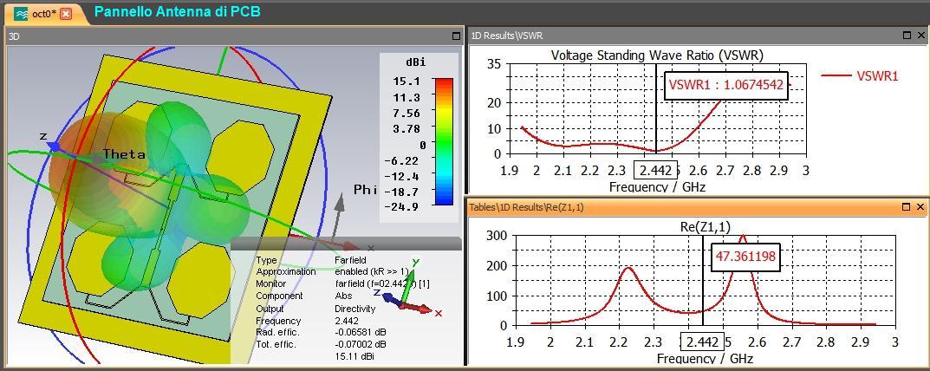Click the enabled (kR >> 1) approximation value
The image size is (930, 371).
[x=372, y=271]
